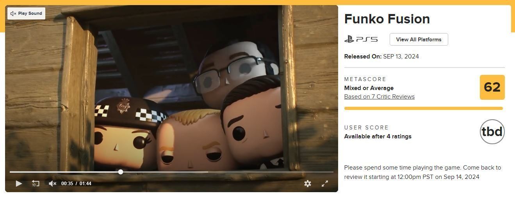Click the 62 Metascore badge
Viewport: 515px width, 198px height.
492,87
